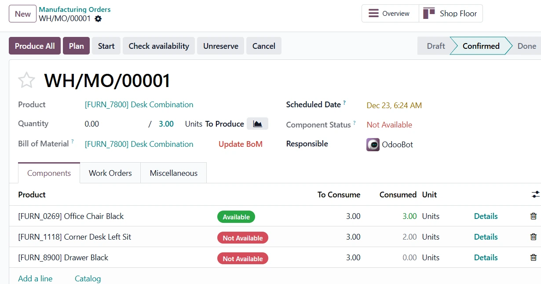This screenshot has width=541, height=284.
Task: Click the help icon beside Scheduled Date
Action: click(344, 102)
